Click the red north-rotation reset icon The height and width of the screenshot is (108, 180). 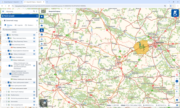177,75
